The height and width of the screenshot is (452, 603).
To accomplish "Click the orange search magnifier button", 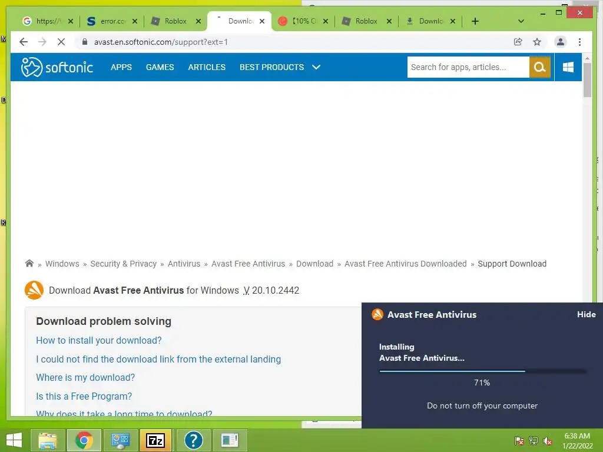I will pyautogui.click(x=539, y=67).
